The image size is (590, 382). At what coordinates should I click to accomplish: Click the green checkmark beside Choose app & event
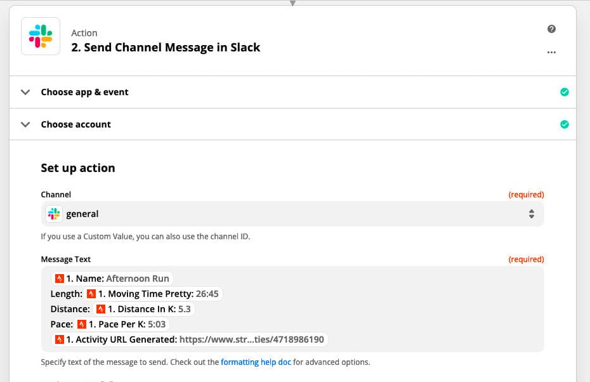(x=564, y=92)
